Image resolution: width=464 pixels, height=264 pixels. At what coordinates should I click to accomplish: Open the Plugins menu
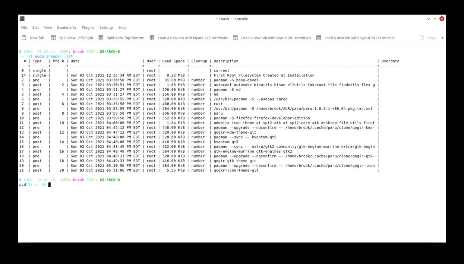pos(88,27)
